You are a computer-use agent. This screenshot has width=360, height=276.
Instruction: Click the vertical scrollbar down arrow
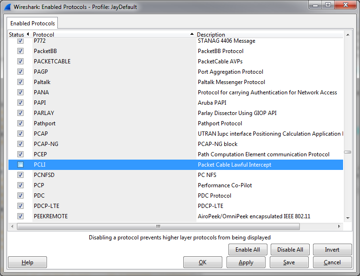(348, 218)
